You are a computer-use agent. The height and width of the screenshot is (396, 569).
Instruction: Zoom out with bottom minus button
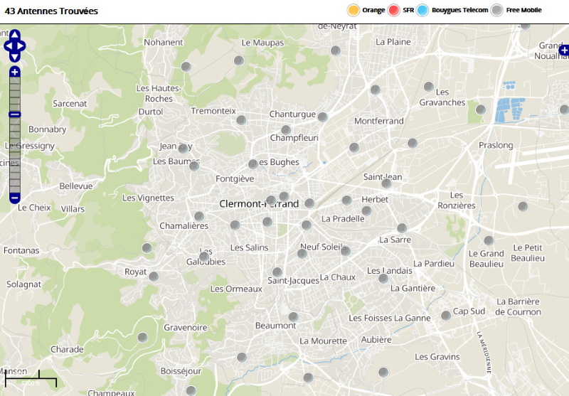click(x=15, y=198)
